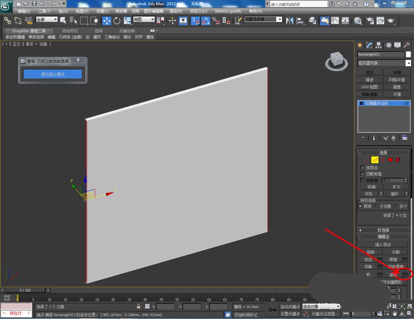
Task: Click the 退出孤立模式 button
Action: tap(53, 74)
